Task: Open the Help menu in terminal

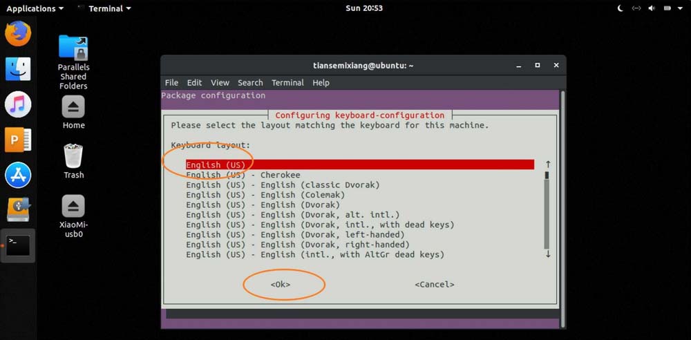Action: [x=321, y=82]
